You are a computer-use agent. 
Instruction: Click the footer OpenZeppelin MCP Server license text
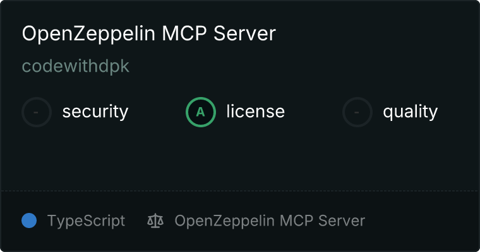tap(270, 221)
